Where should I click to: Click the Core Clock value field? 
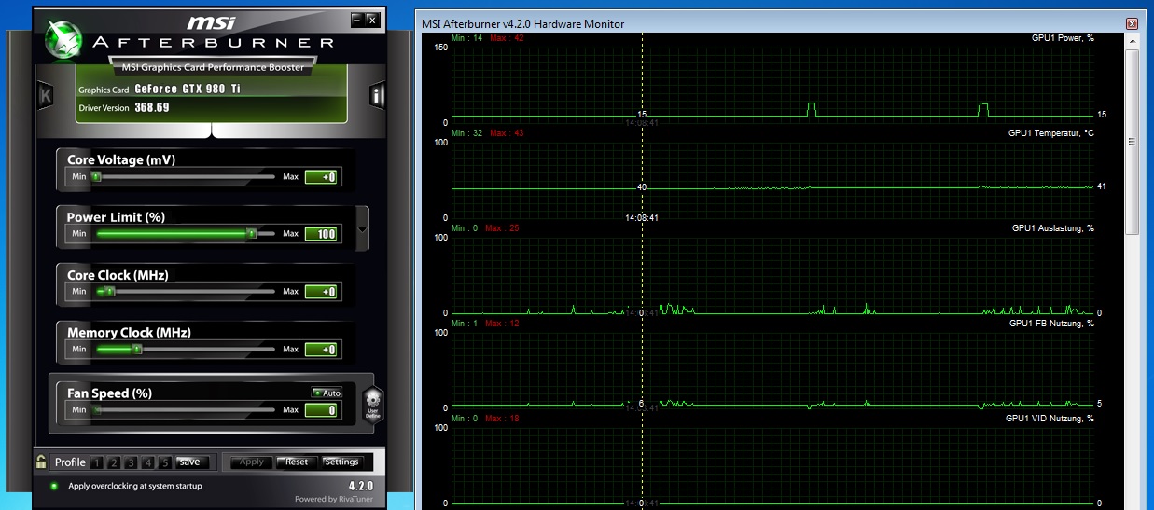[321, 292]
